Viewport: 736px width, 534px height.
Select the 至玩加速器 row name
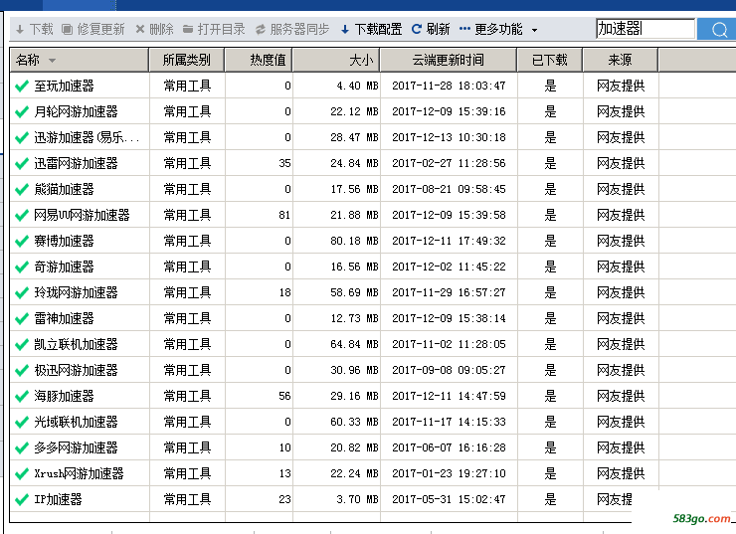point(64,86)
